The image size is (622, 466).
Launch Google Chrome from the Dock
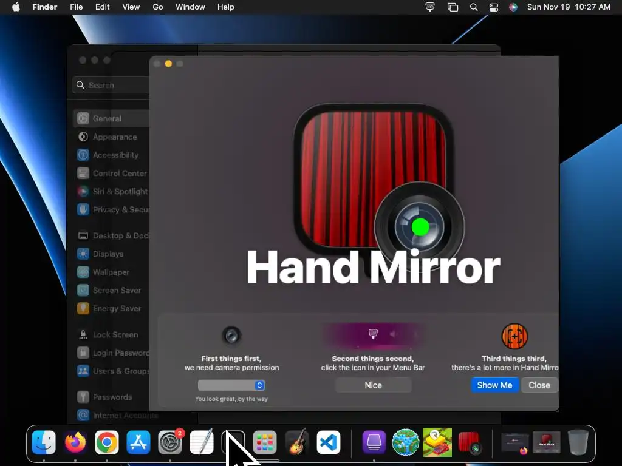coord(107,442)
